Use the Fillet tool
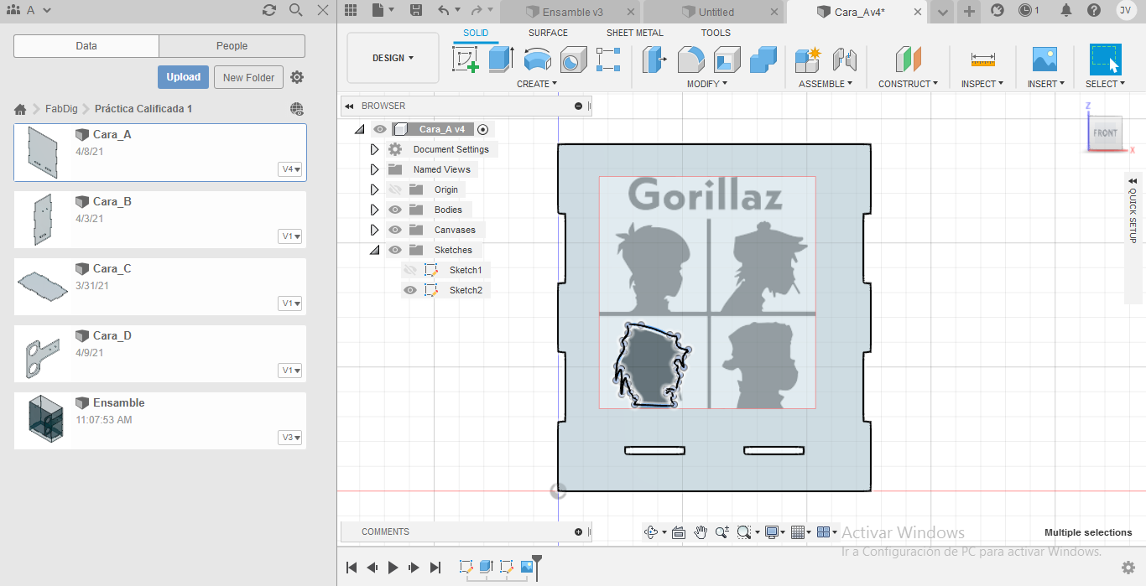Screen dimensions: 1146x586 coord(690,60)
